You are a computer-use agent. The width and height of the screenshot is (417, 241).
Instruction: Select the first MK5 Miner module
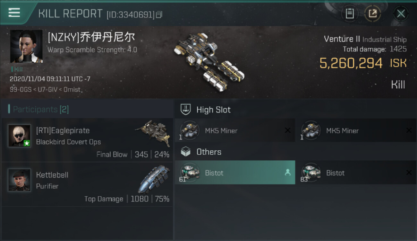[x=235, y=131]
